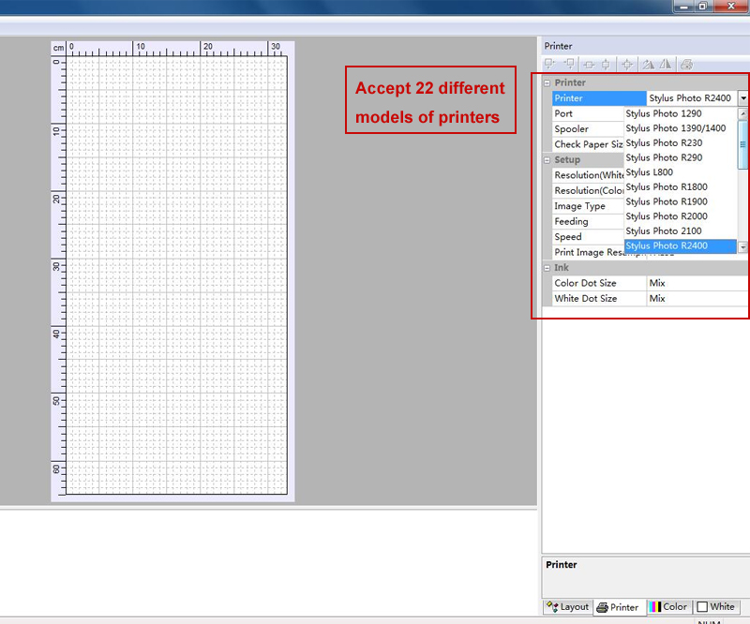Image resolution: width=750 pixels, height=624 pixels.
Task: Click the printer icon in the panel toolbar
Action: [x=686, y=65]
